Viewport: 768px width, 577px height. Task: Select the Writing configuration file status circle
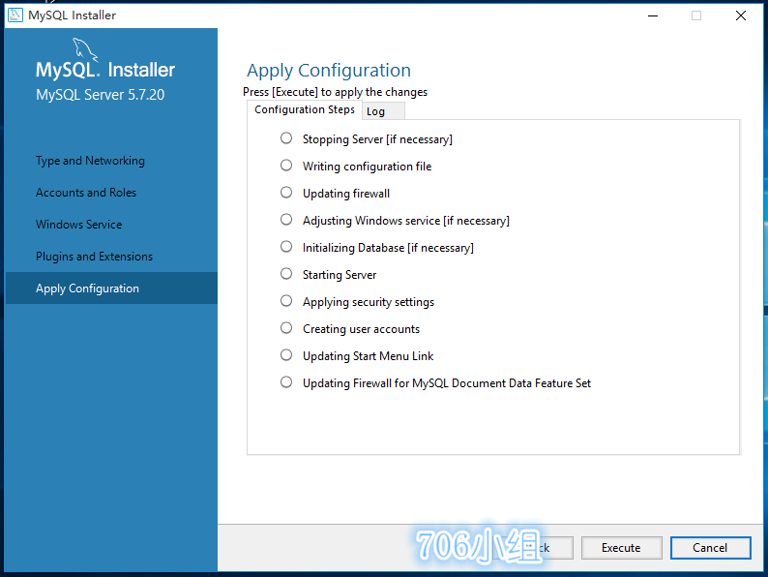click(286, 166)
